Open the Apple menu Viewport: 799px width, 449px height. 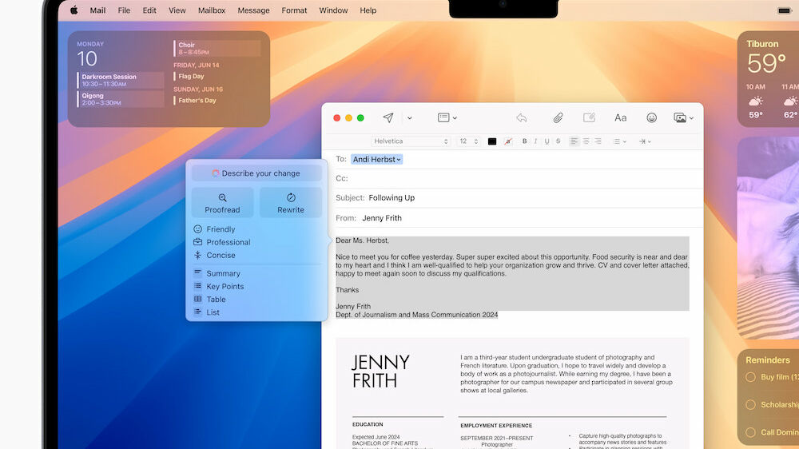pos(74,10)
